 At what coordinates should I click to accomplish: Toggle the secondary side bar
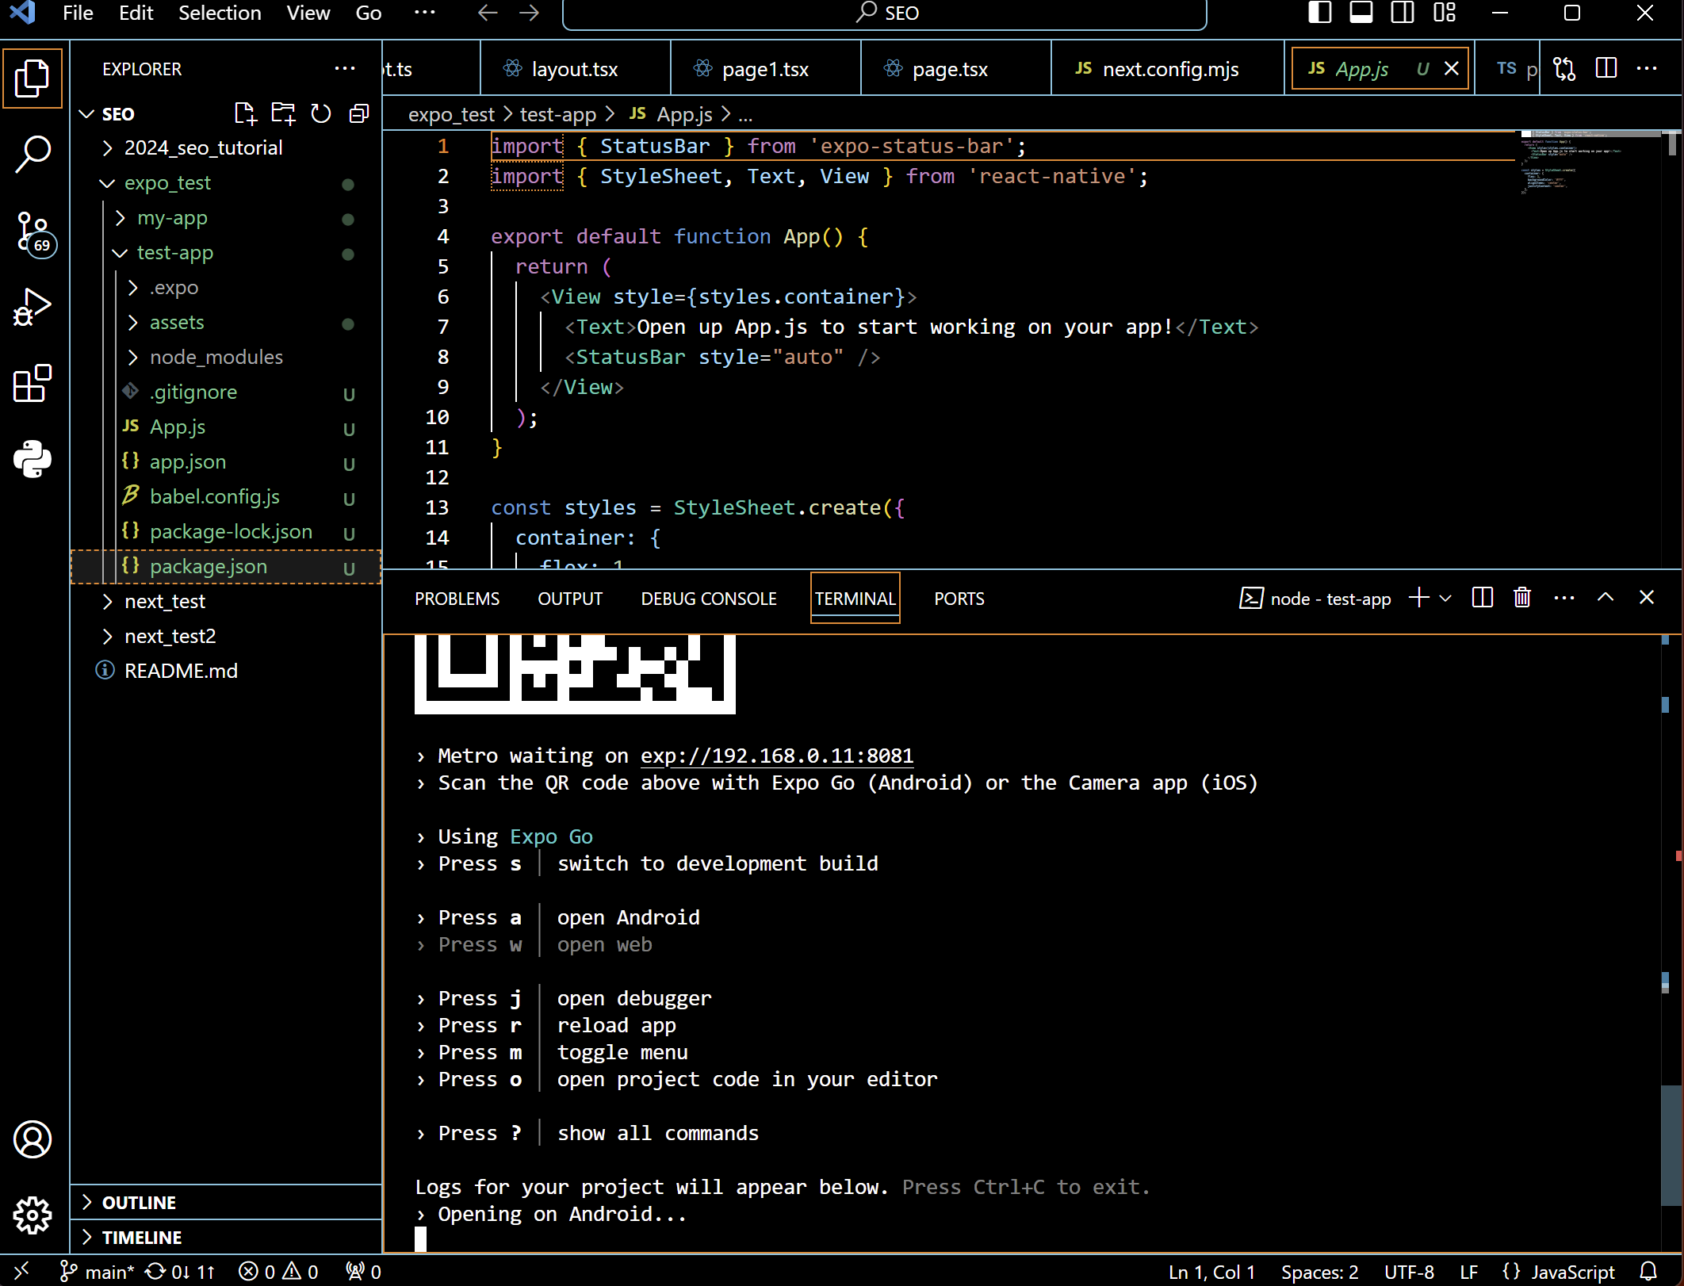(x=1402, y=13)
